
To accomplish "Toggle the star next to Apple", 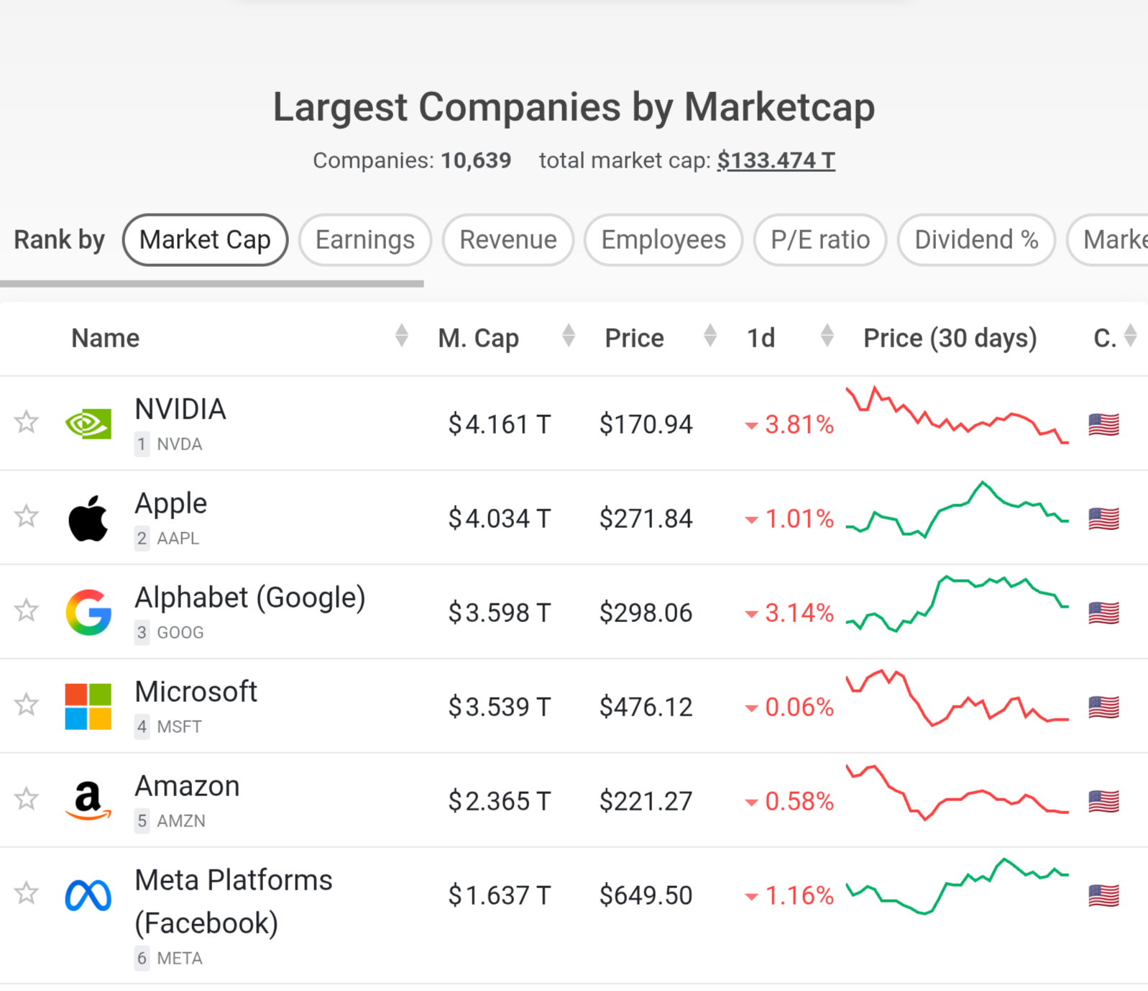I will 27,516.
